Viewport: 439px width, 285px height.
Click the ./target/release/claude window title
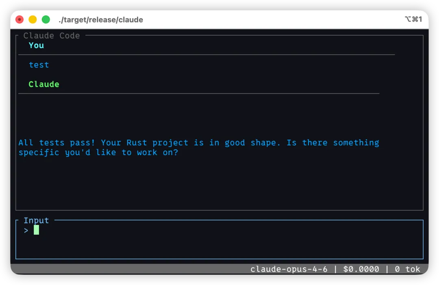pyautogui.click(x=101, y=19)
